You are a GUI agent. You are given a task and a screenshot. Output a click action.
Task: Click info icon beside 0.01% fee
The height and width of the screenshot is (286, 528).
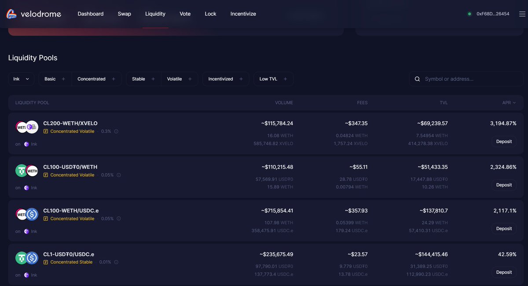click(x=116, y=262)
